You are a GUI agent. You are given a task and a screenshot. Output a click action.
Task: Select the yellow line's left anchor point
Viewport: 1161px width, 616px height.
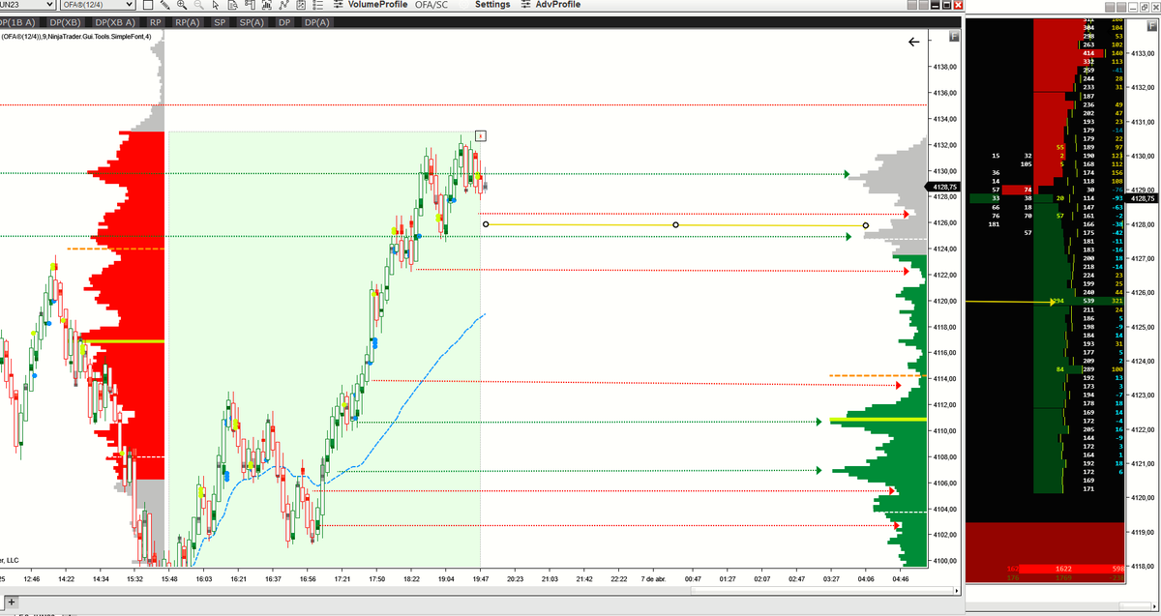(x=486, y=224)
